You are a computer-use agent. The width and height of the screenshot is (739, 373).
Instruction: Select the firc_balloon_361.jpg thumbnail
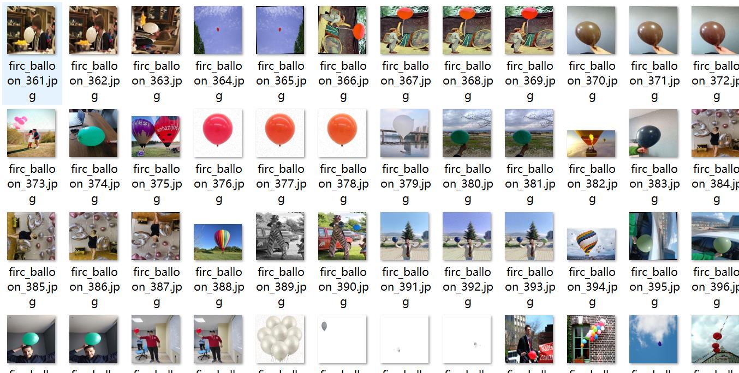tap(31, 30)
